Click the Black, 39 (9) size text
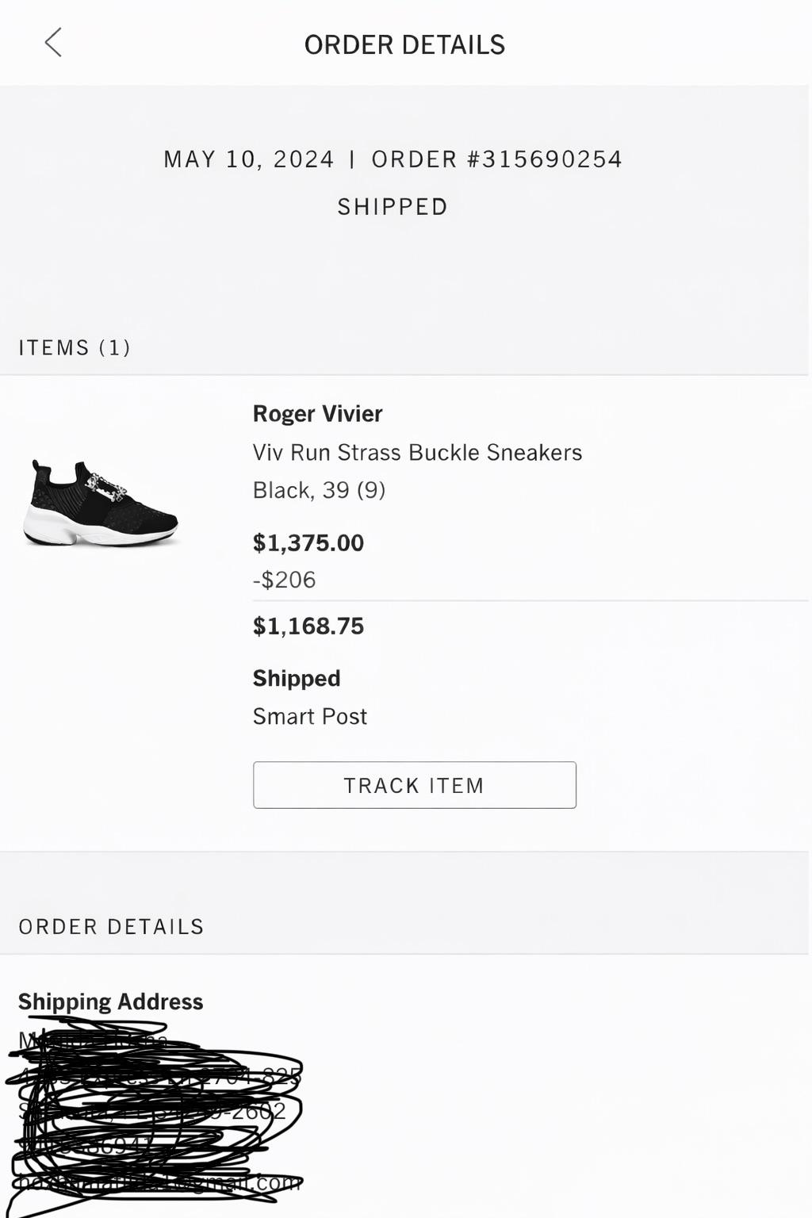 pyautogui.click(x=319, y=490)
